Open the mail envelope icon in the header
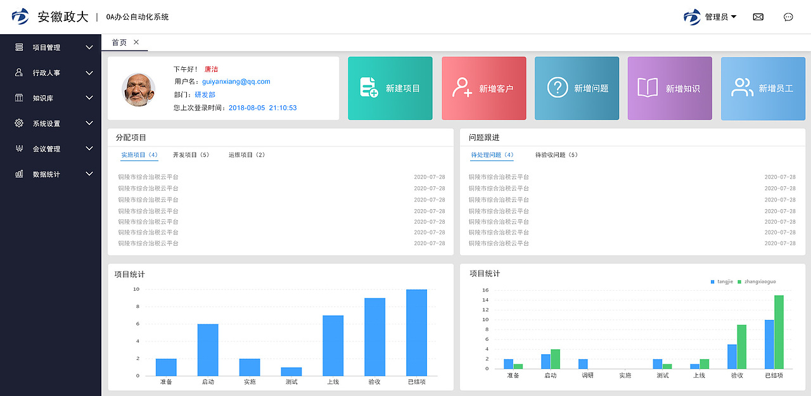811x396 pixels. (x=758, y=16)
